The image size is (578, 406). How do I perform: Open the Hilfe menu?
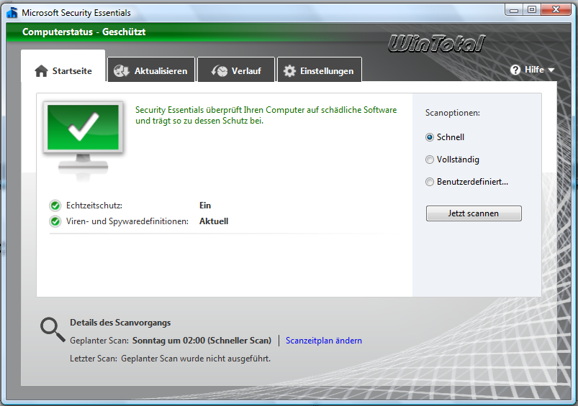point(532,70)
